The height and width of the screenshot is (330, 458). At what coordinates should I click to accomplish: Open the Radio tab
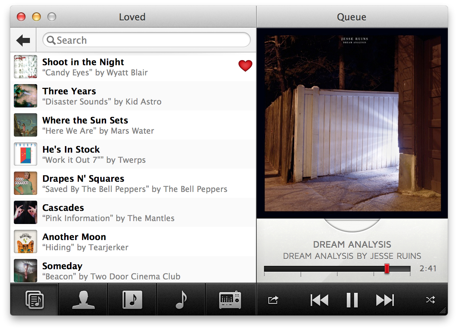pos(230,300)
